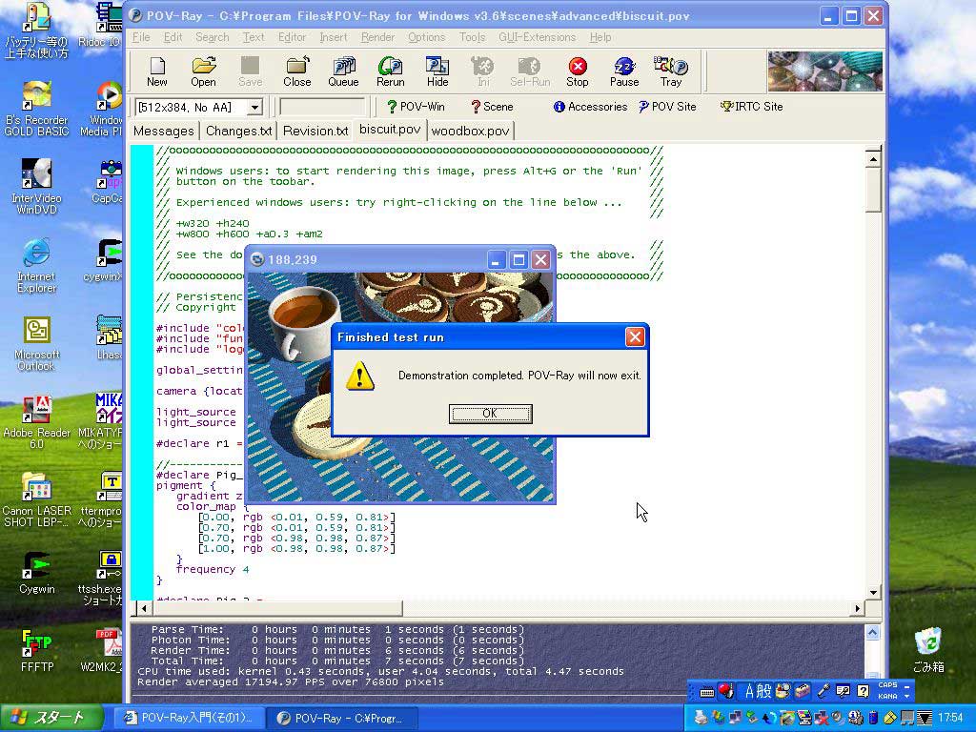Pause the rendering
This screenshot has width=976, height=732.
[624, 71]
